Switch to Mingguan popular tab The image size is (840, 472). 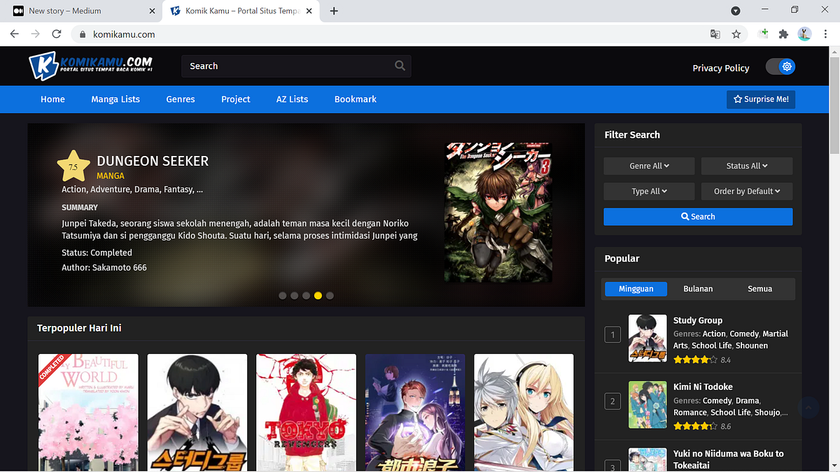coord(636,289)
